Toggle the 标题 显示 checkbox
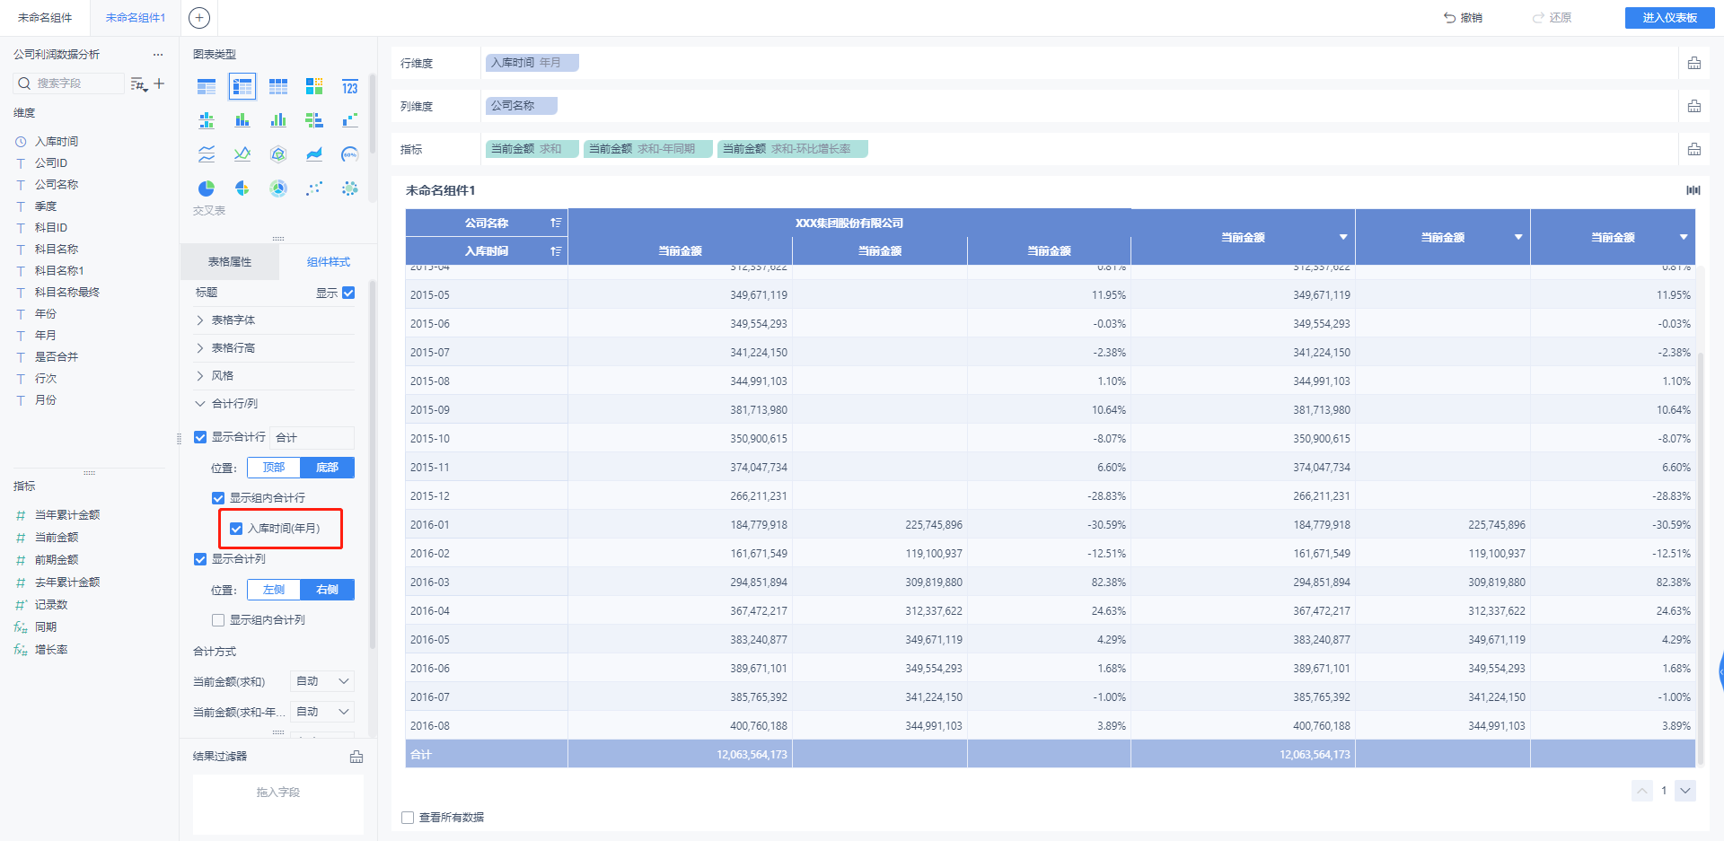The width and height of the screenshot is (1724, 841). coord(348,293)
